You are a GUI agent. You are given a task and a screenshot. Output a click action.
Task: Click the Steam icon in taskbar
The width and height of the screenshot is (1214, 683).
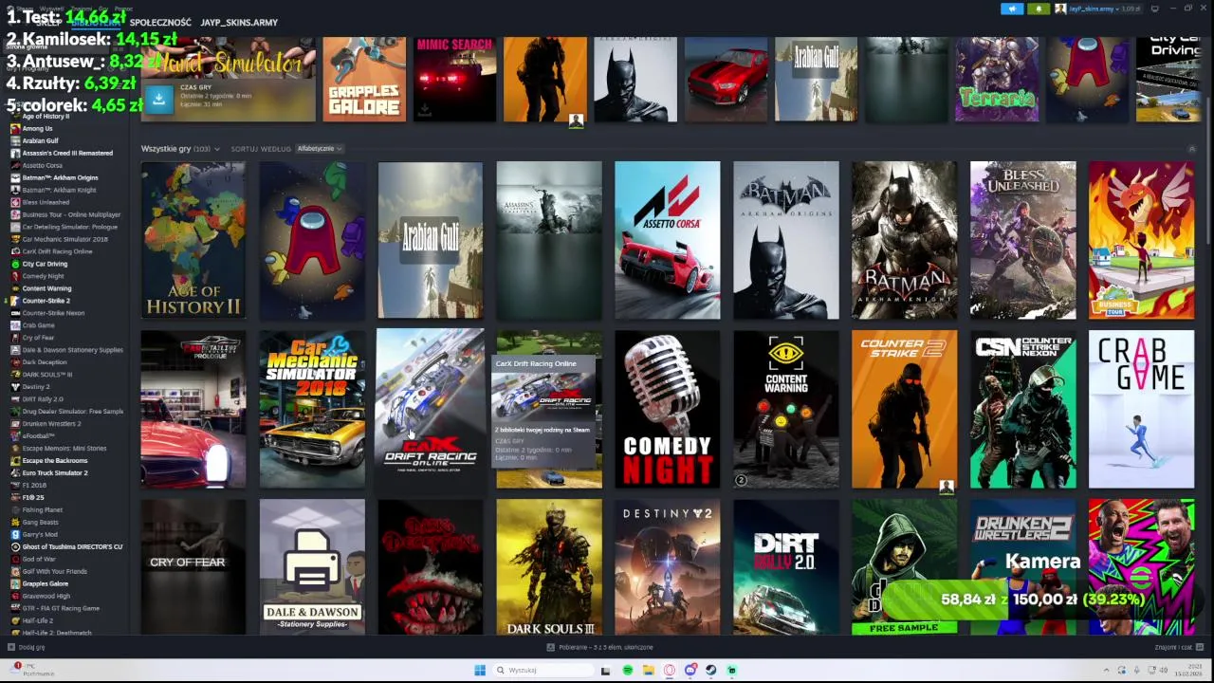711,670
